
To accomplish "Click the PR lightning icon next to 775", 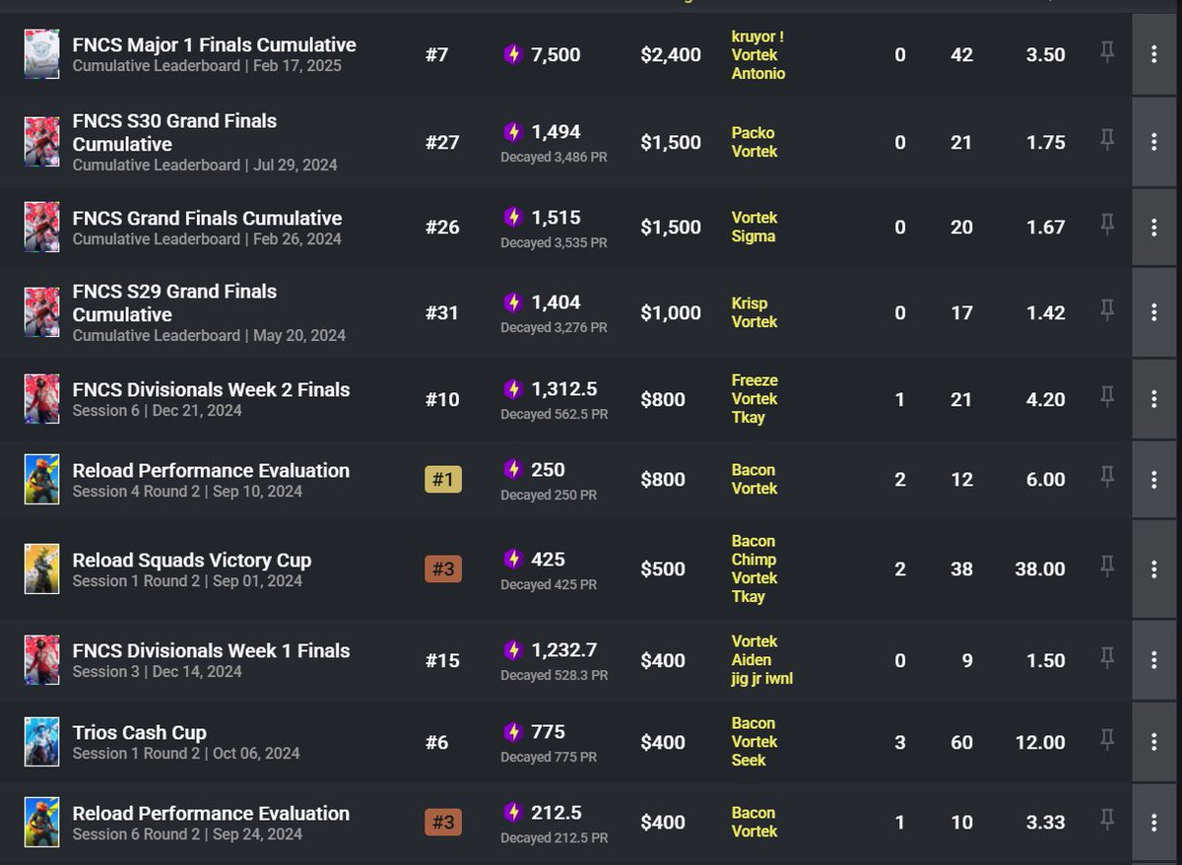I will click(512, 732).
